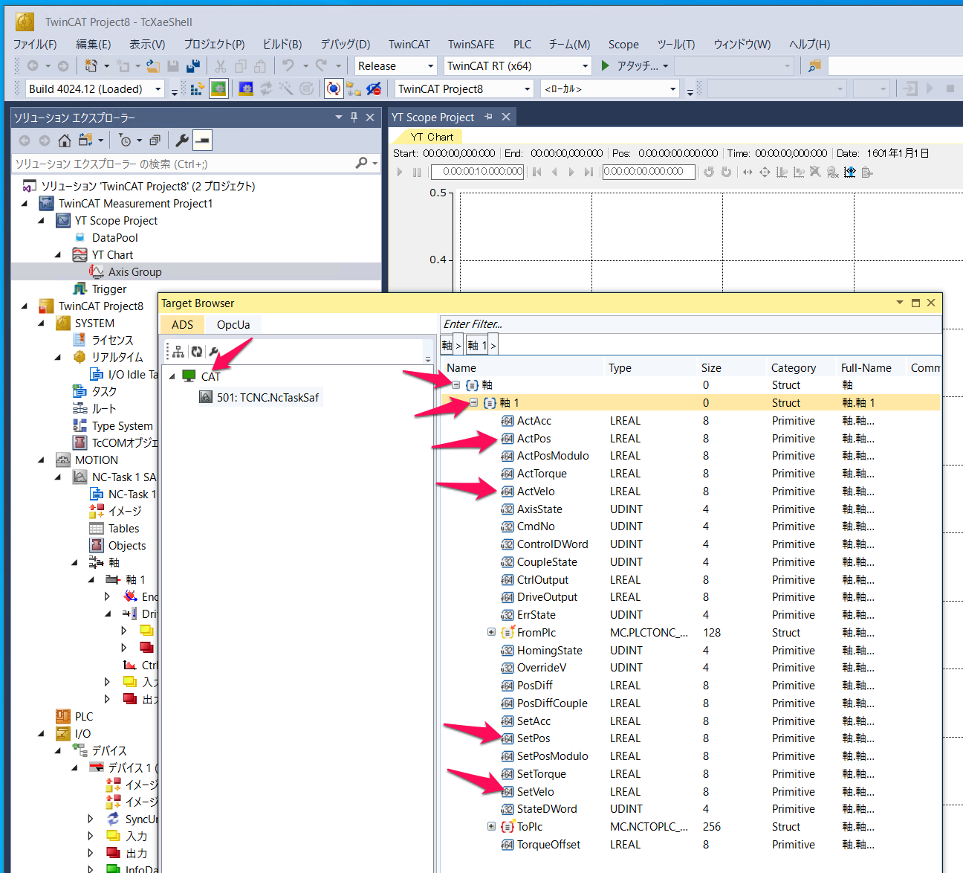Select the YT Chart tab
Viewport: 963px width, 873px height.
point(432,137)
